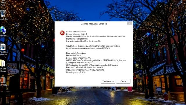Image resolution: width=186 pixels, height=105 pixels.
Task: Open the Recycle Bin desktop icon
Action: pos(3,15)
